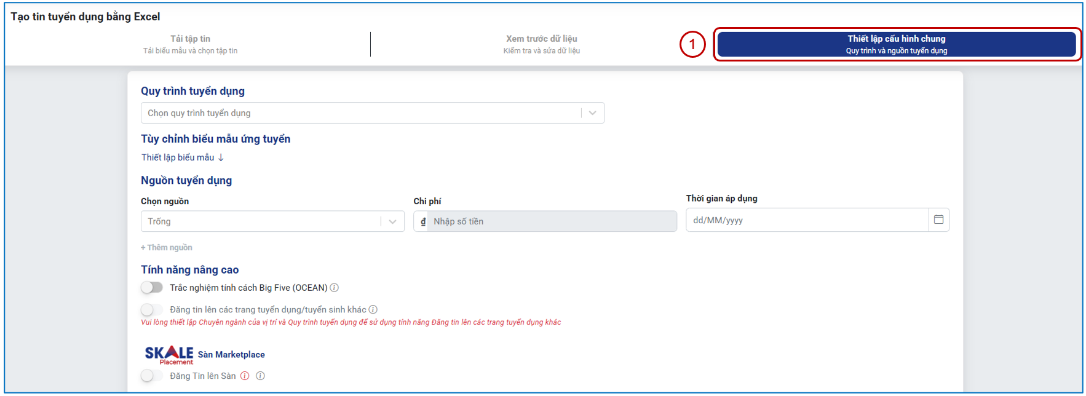
Task: Click the + Thêm nguồn link
Action: click(x=167, y=247)
